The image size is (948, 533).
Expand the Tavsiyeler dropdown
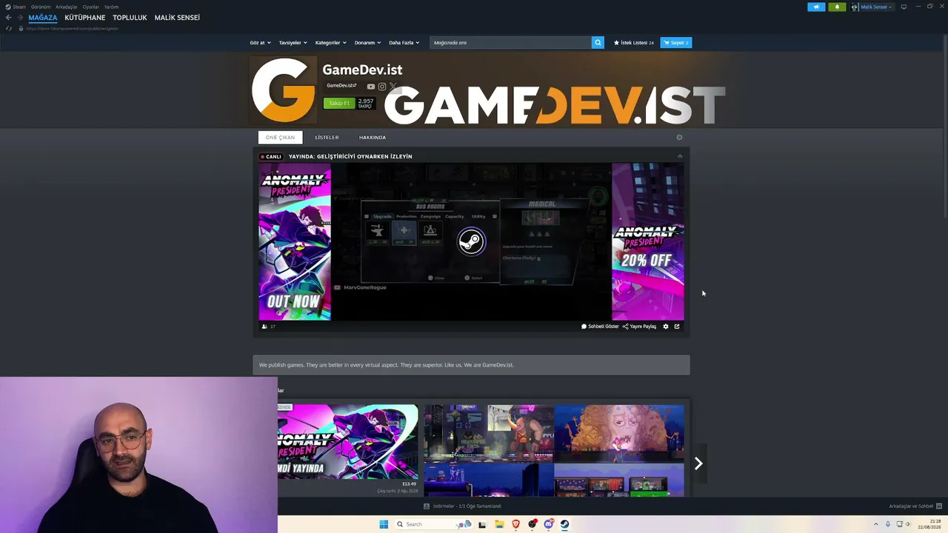point(293,43)
